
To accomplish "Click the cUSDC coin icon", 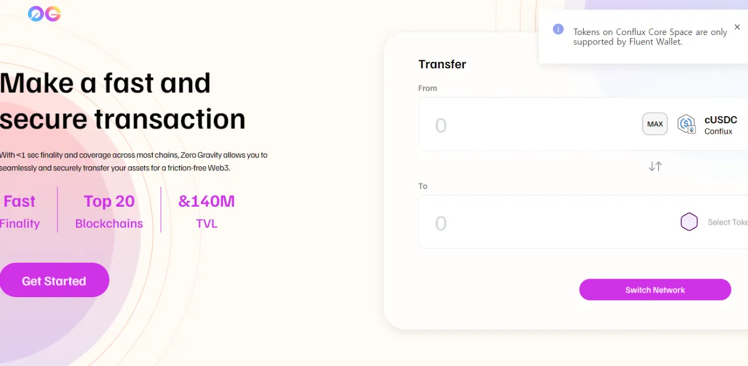I will [686, 124].
